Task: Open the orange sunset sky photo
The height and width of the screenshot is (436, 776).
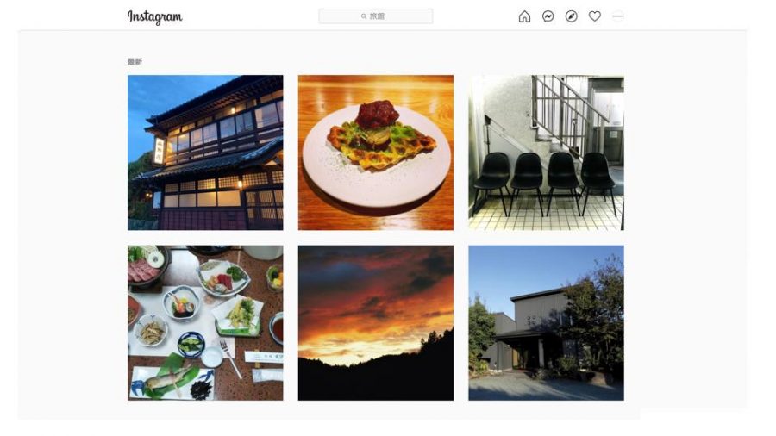Action: (x=376, y=323)
